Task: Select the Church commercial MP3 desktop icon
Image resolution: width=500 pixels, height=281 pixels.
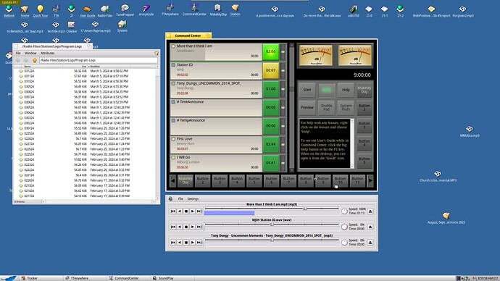Action: point(438,176)
